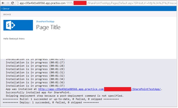Open the SharePointTestApp breadcrumb link
Image resolution: width=178 pixels, height=108 pixels.
[45, 21]
